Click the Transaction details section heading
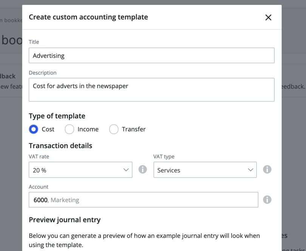Viewport: 306px width, 251px height. click(x=60, y=146)
